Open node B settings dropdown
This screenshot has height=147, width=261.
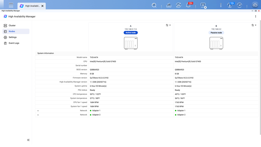coord(254,25)
